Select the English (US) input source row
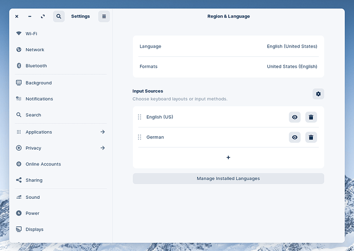Viewport: 354px width, 251px height. tap(228, 117)
